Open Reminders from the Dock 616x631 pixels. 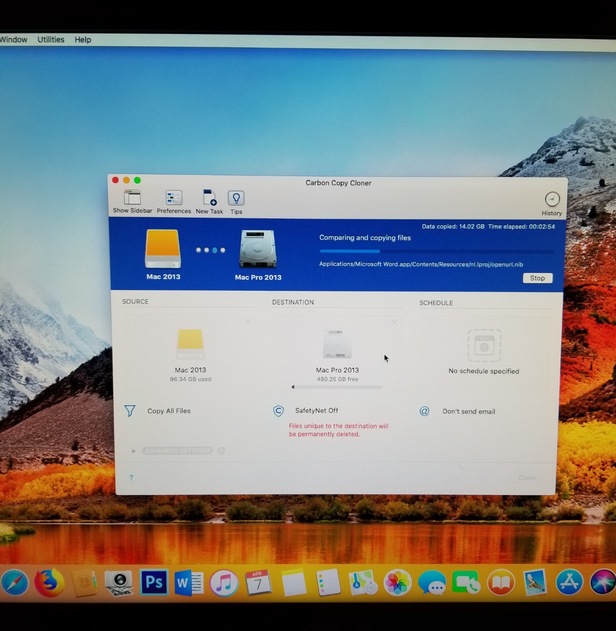click(328, 582)
